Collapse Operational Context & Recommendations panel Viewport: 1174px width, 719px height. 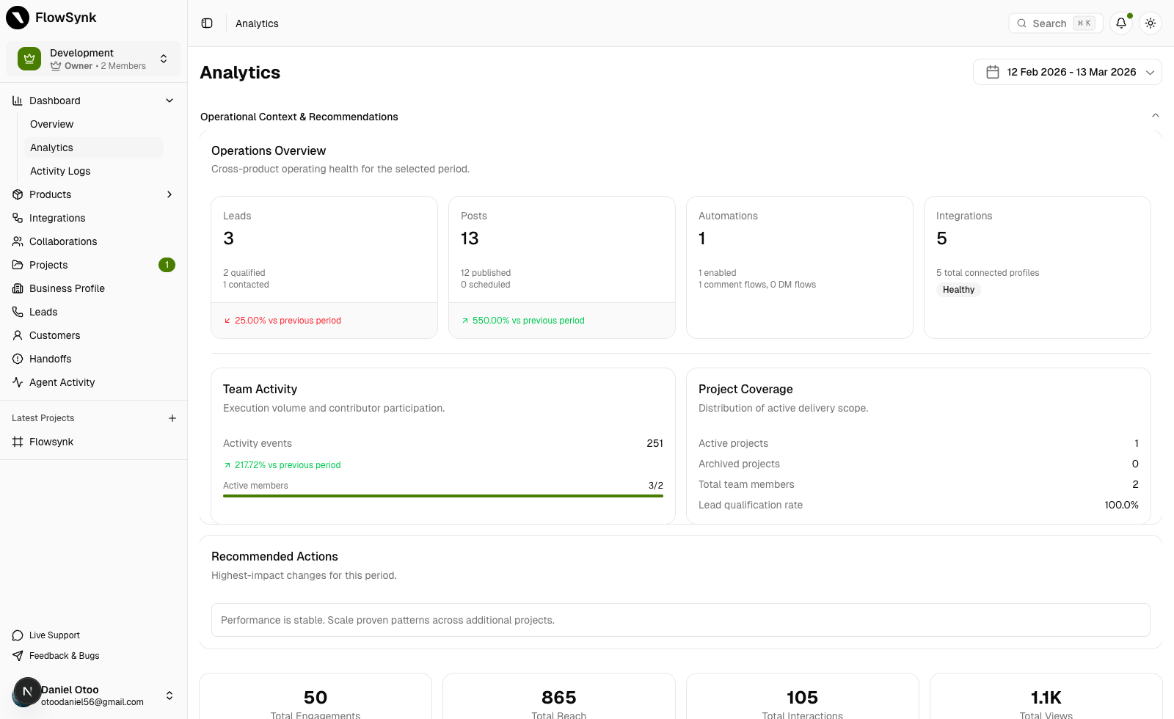[x=1155, y=115]
